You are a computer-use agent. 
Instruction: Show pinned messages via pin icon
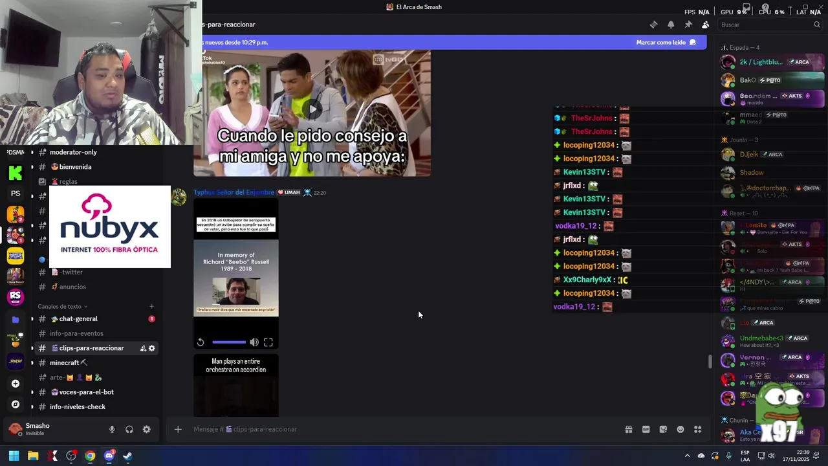pyautogui.click(x=688, y=25)
